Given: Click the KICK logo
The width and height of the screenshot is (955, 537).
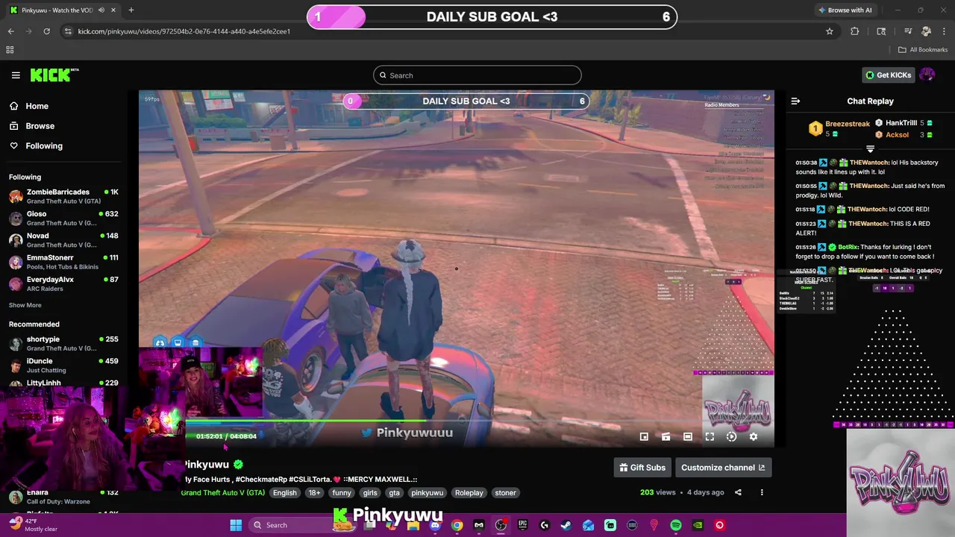Looking at the screenshot, I should (x=54, y=75).
